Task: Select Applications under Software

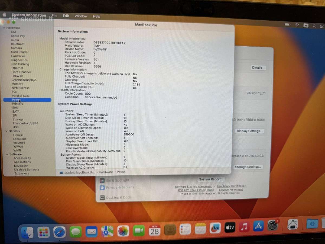Action: pos(22,162)
